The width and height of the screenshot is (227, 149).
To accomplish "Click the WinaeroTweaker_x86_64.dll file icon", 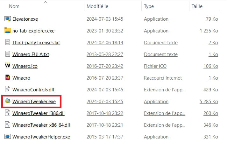I will 8,124.
